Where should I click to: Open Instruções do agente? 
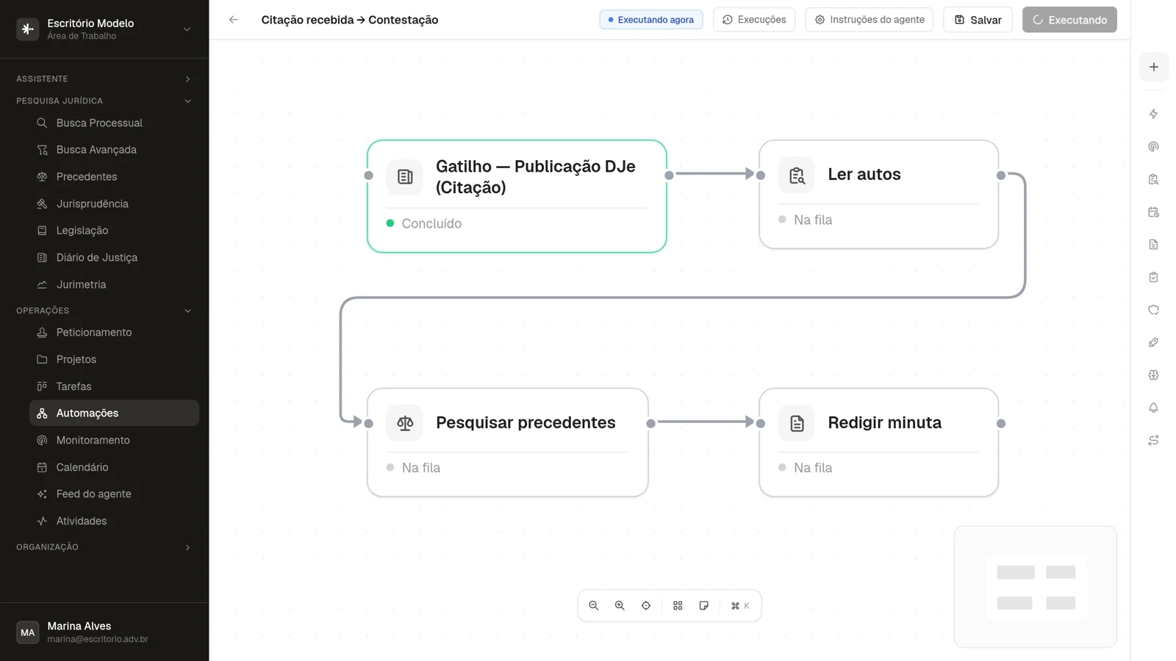pos(870,20)
